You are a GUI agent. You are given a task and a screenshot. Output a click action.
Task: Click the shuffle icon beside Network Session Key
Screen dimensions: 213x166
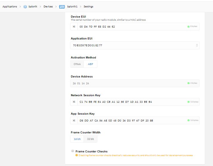pyautogui.click(x=74, y=102)
